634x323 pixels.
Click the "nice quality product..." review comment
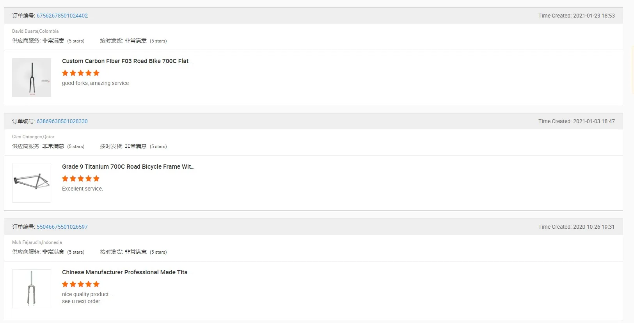tap(87, 295)
